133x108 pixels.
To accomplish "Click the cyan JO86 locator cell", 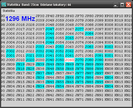I will pyautogui.click(x=89, y=34).
